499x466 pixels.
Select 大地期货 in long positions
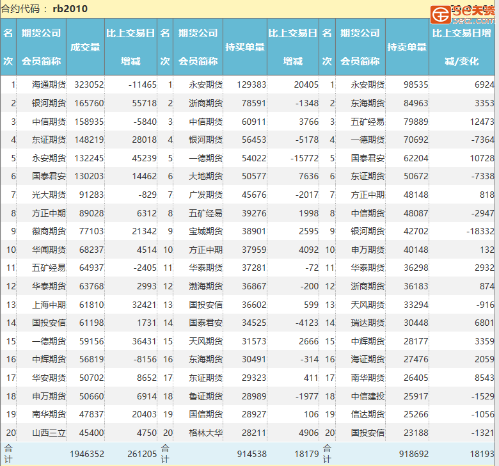tap(205, 176)
